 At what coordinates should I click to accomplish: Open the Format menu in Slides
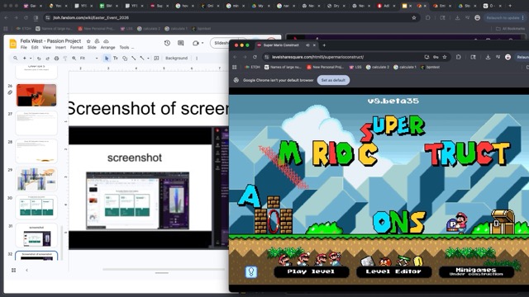[77, 48]
